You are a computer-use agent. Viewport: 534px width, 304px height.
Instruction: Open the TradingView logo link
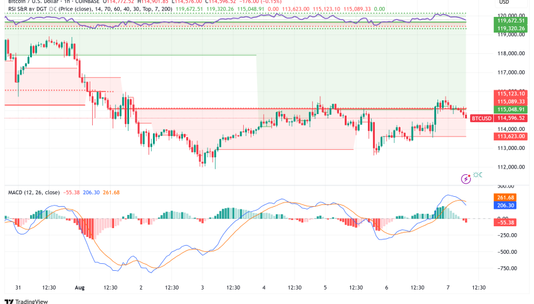(x=26, y=301)
